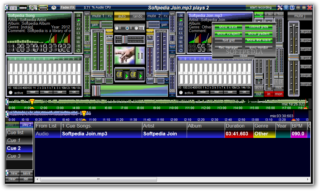Click the 'f5:jin1' jingle button
The width and height of the screenshot is (320, 191).
(x=305, y=32)
